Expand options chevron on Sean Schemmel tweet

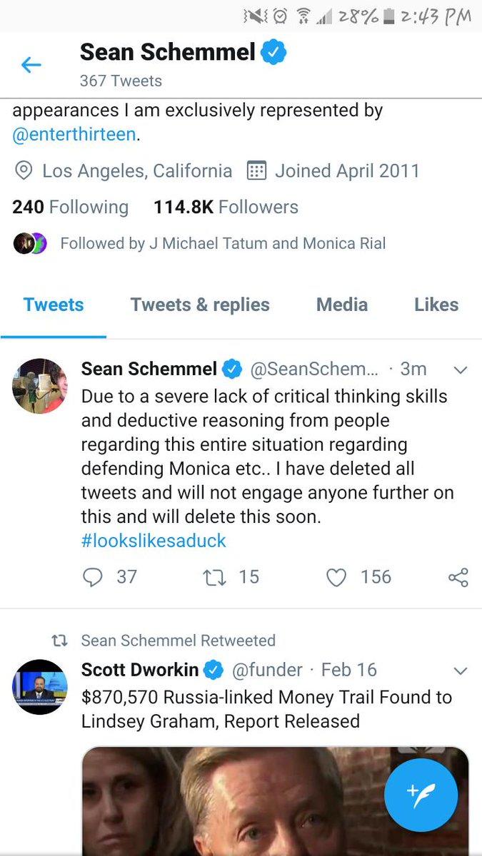click(x=461, y=370)
